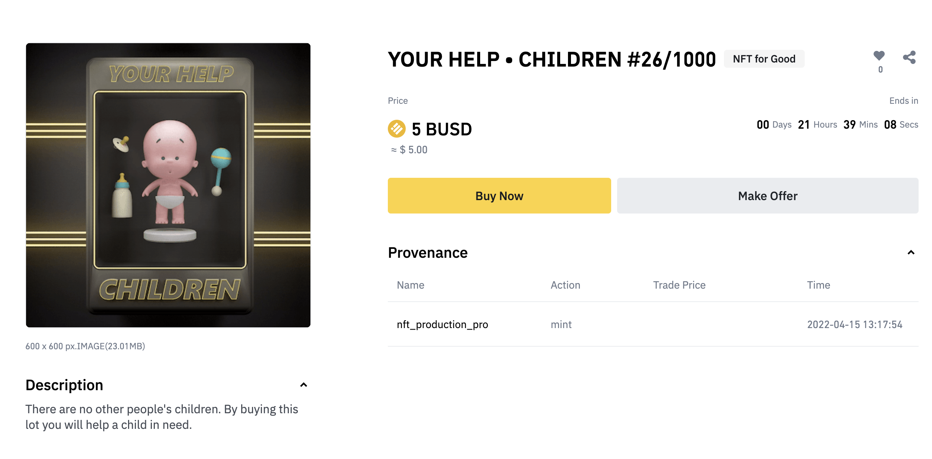
Task: Click the BUSD coin icon next to the price
Action: tap(397, 129)
